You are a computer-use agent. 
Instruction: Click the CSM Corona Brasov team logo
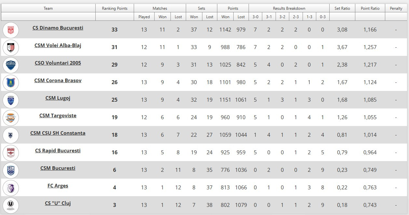[11, 82]
